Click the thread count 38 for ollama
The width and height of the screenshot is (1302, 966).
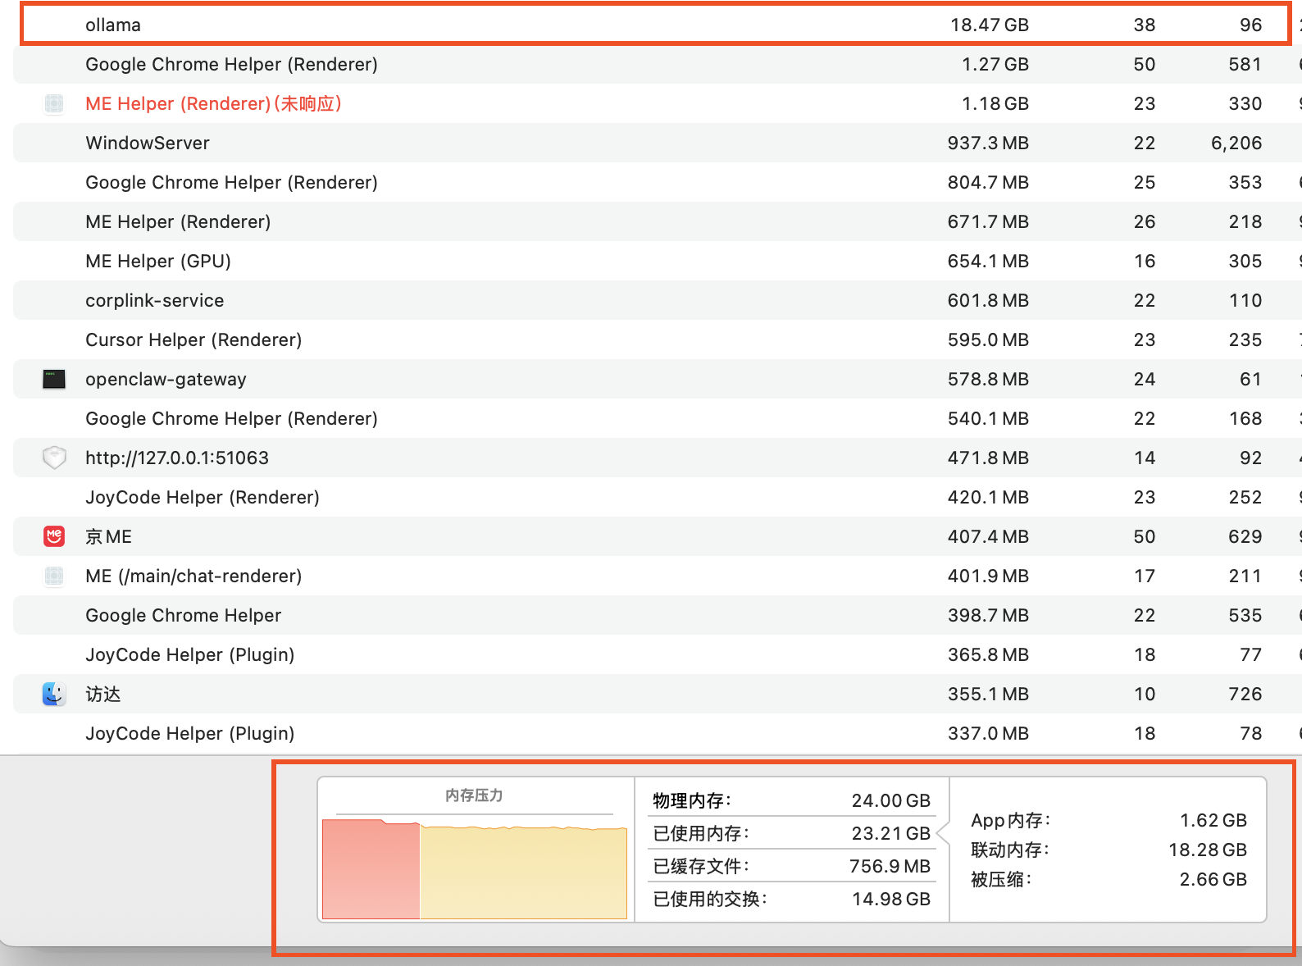[x=1145, y=25]
